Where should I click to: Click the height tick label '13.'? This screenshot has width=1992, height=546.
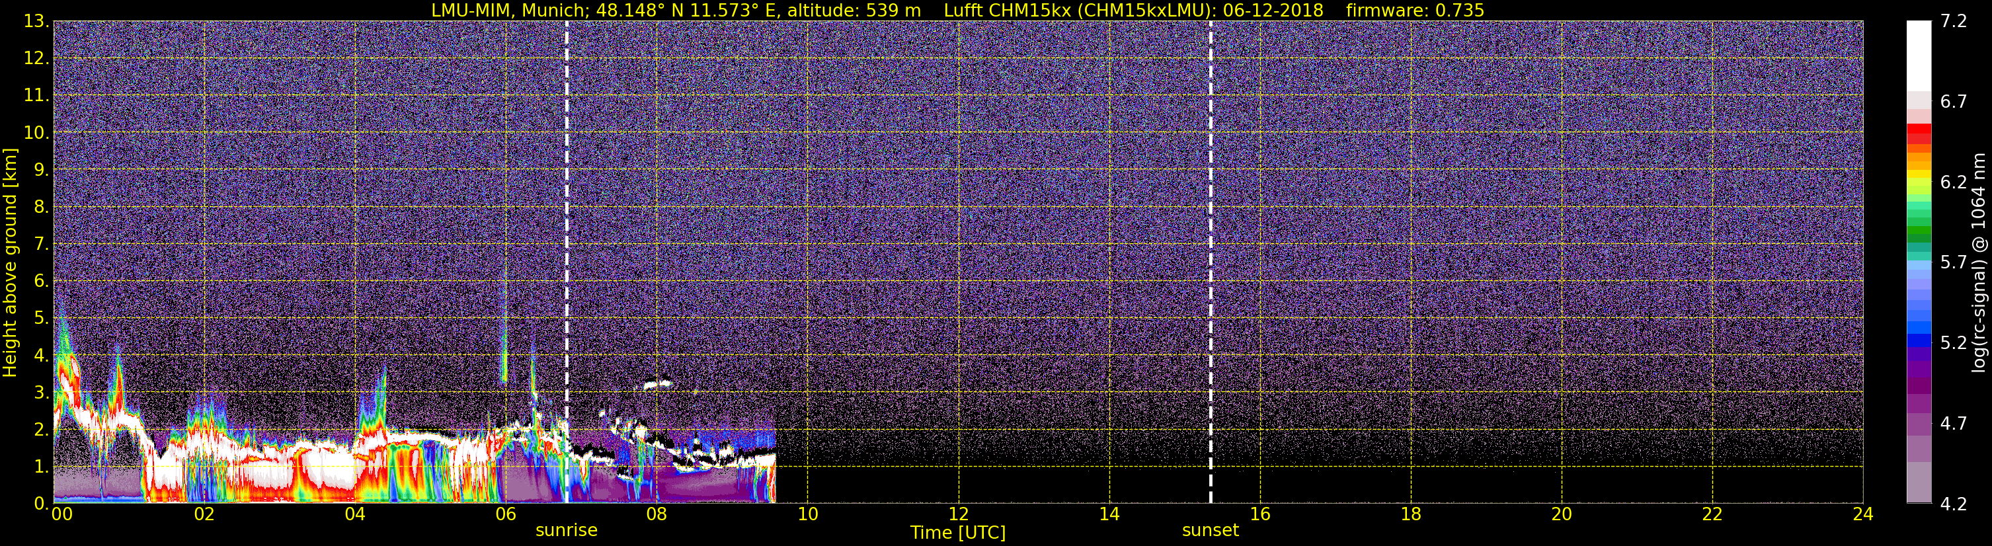(x=36, y=22)
